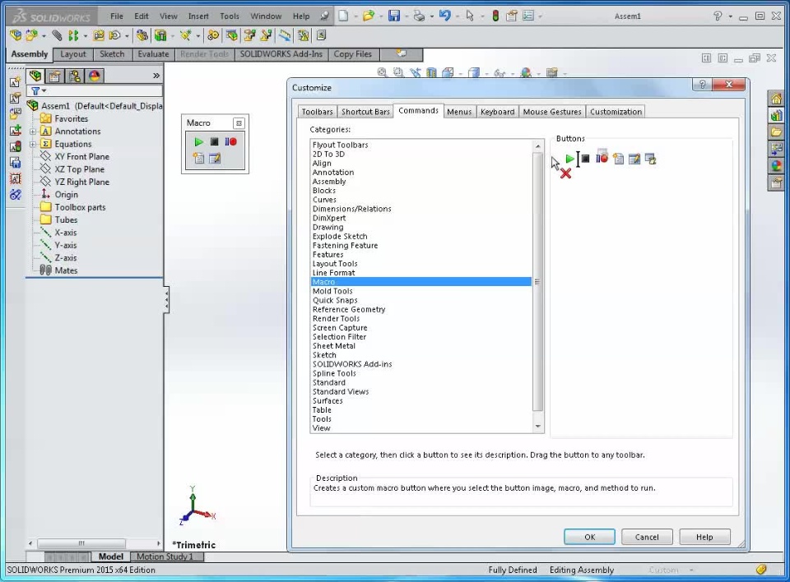Switch to the Keyboard tab in Customize
The image size is (790, 582).
(x=497, y=112)
